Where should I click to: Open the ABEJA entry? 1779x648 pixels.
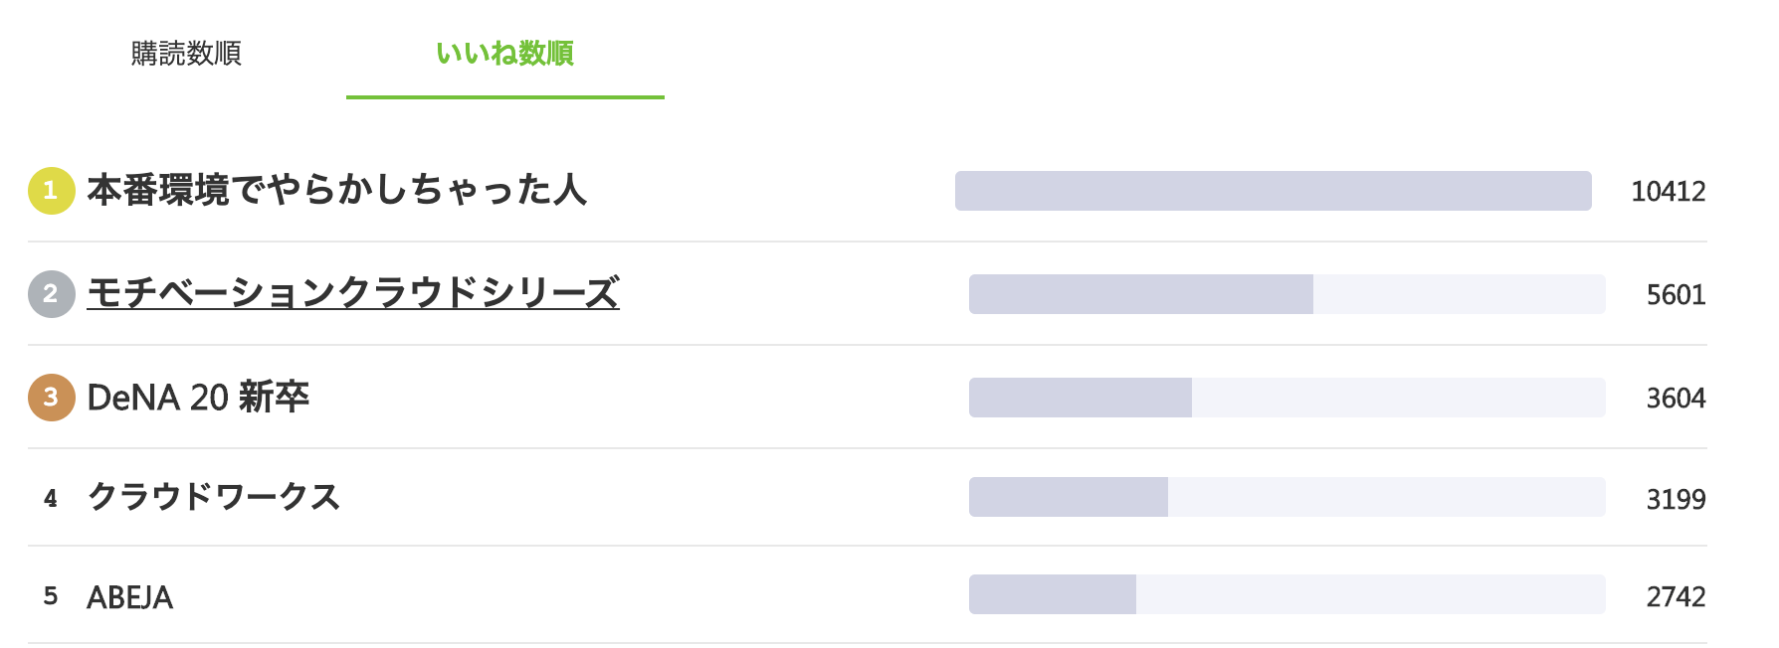pos(130,596)
